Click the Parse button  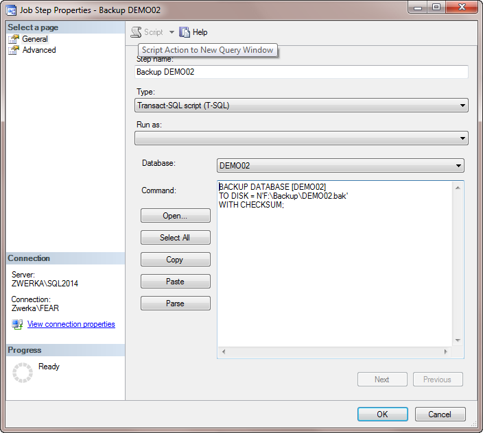(x=175, y=304)
